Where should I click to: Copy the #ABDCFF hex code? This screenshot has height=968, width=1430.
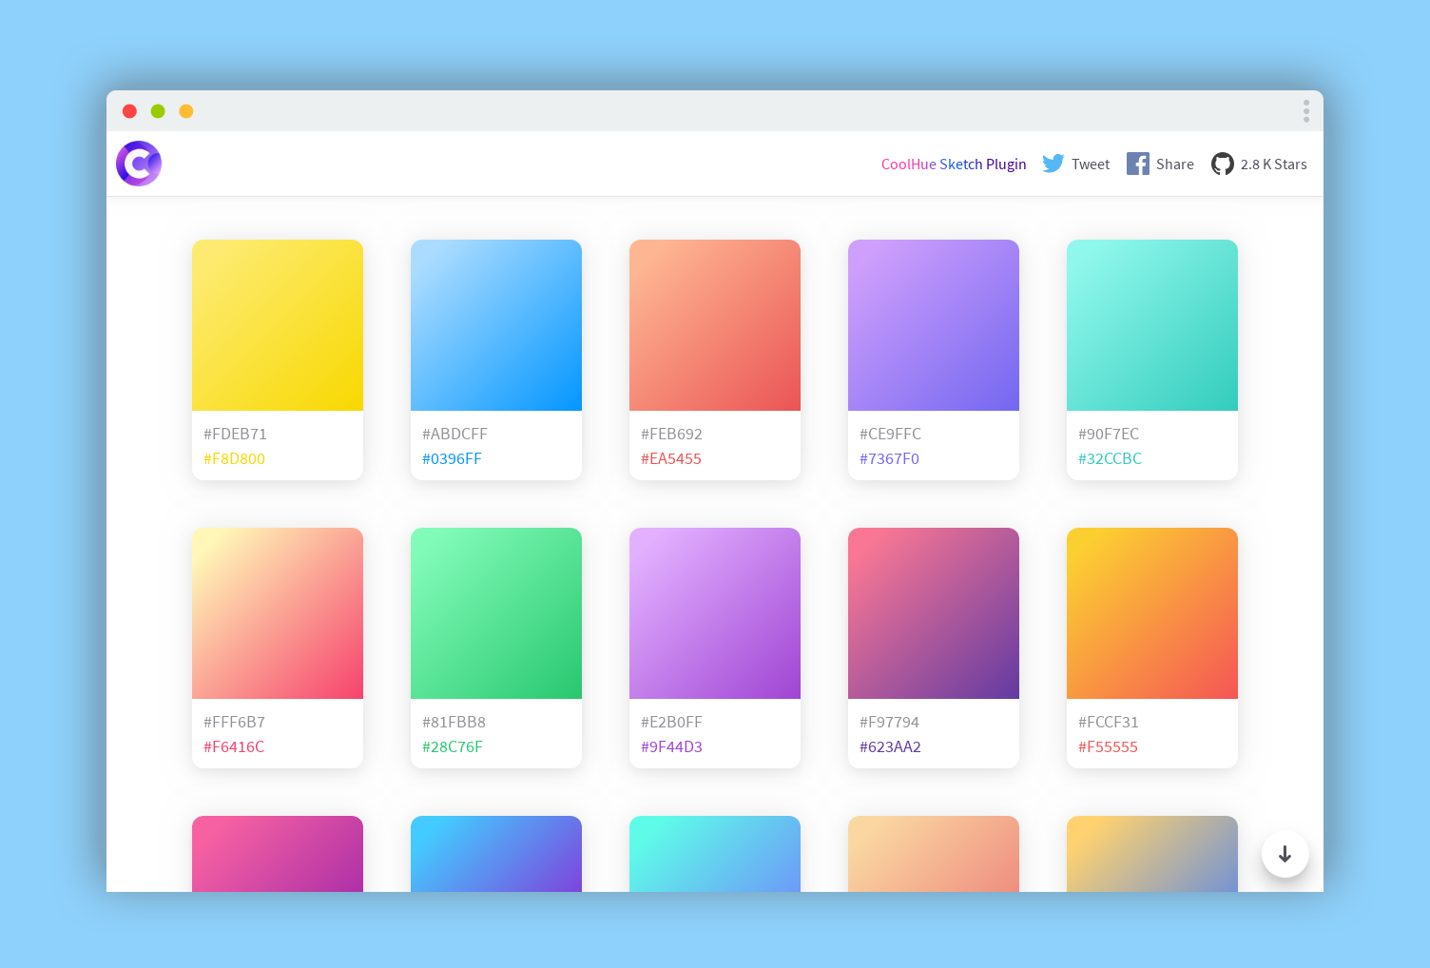click(x=454, y=434)
